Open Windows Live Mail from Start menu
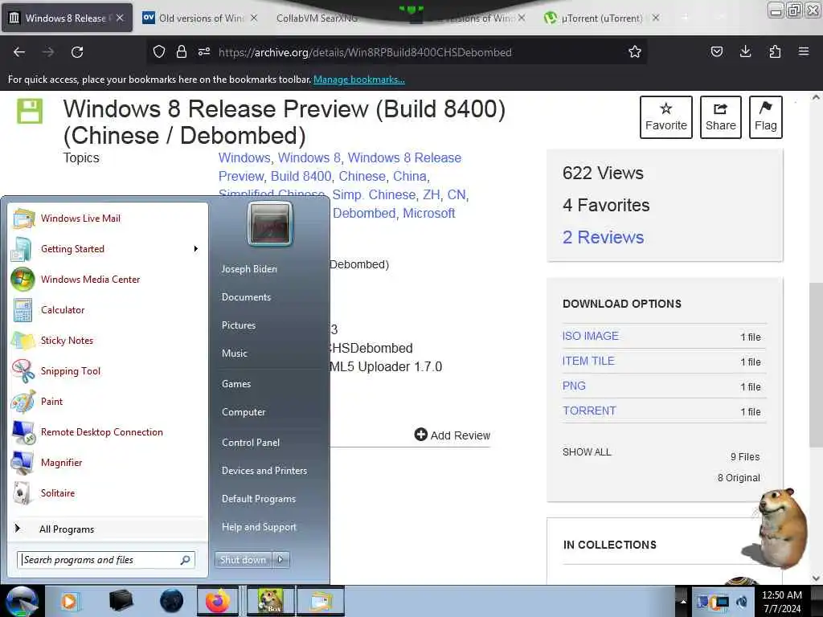 [80, 219]
